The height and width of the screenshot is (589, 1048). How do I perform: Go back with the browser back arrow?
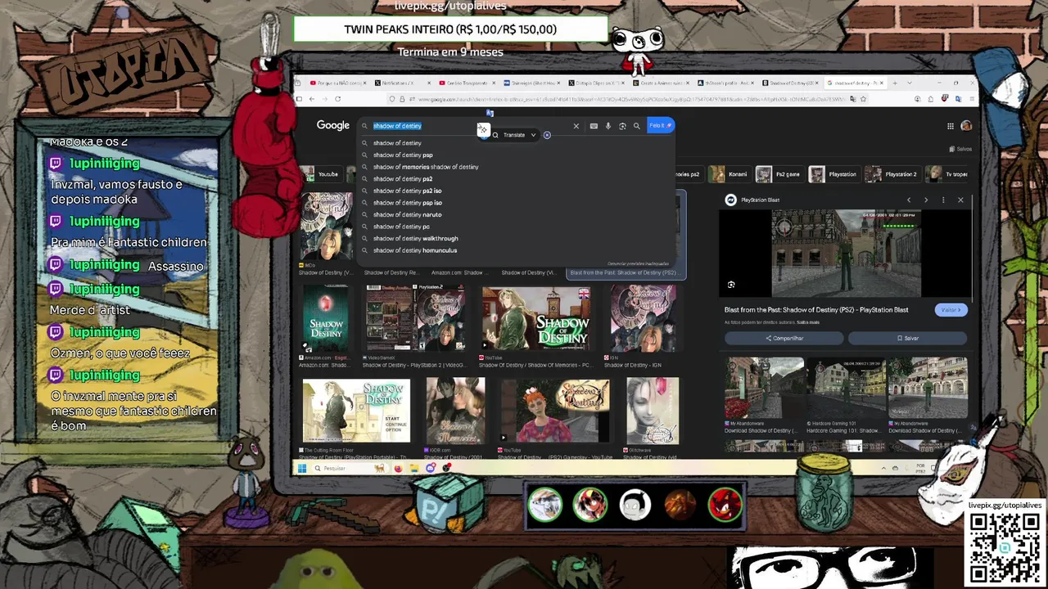tap(311, 99)
